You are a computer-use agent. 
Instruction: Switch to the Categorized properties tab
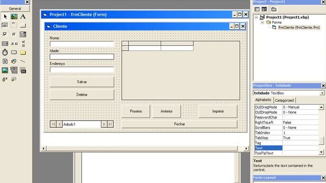coord(284,101)
